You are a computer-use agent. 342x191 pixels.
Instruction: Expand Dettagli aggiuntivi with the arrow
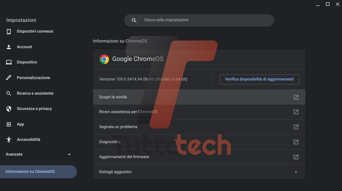click(x=296, y=172)
